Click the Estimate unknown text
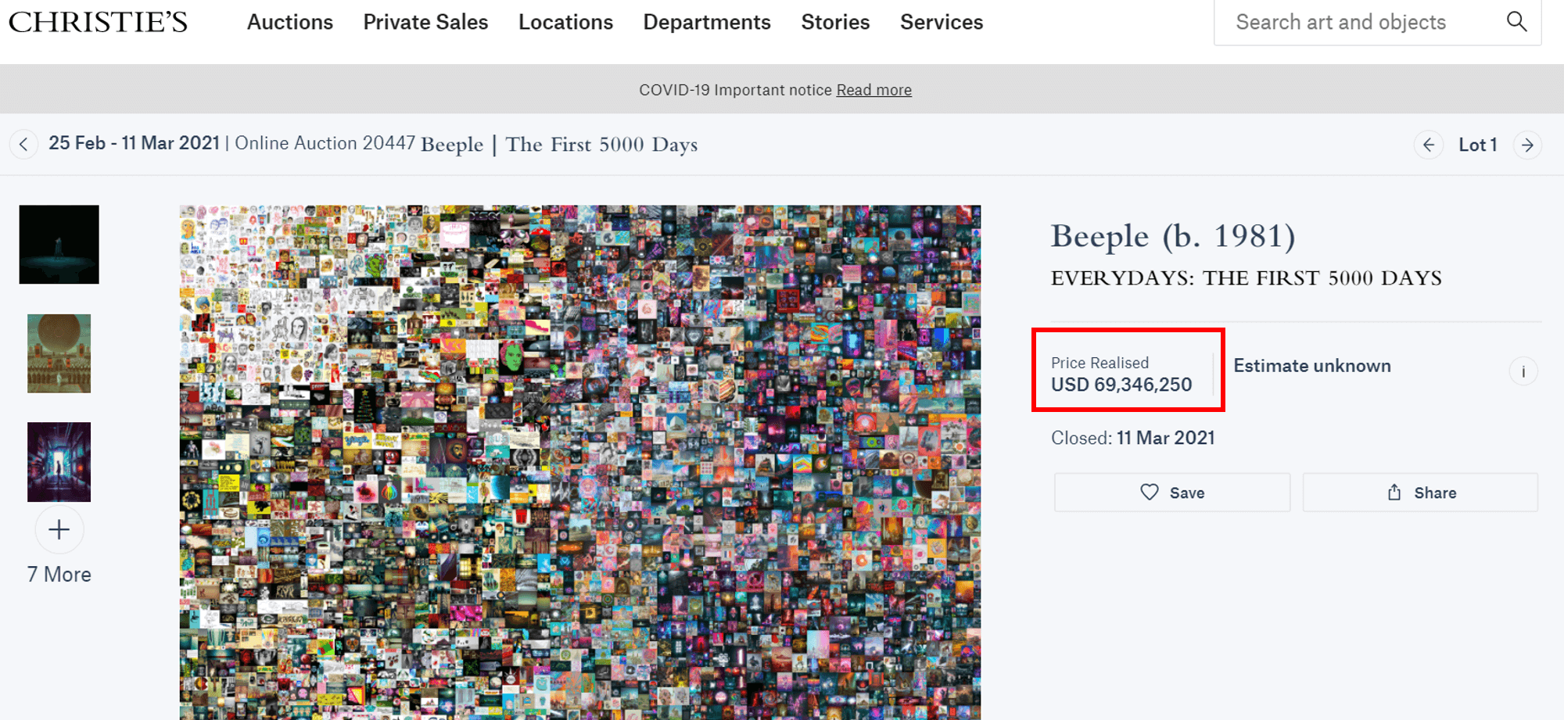1564x720 pixels. (1312, 366)
